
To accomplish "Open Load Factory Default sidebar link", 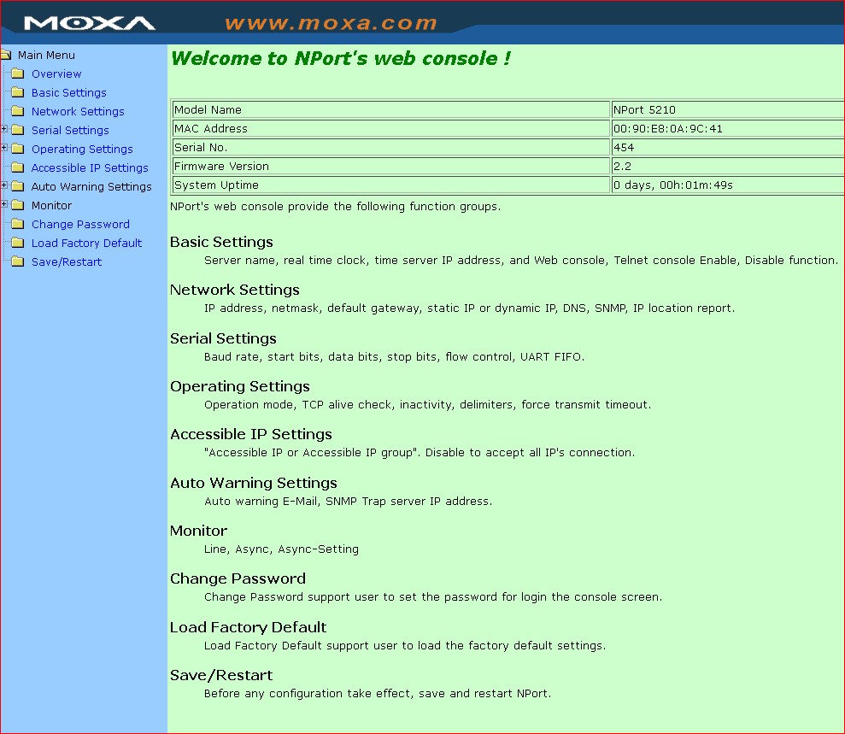I will (87, 244).
